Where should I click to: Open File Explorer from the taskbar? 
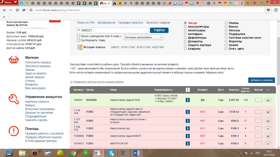coord(22,153)
